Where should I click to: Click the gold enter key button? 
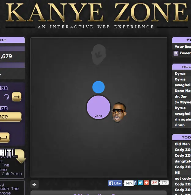(5, 138)
